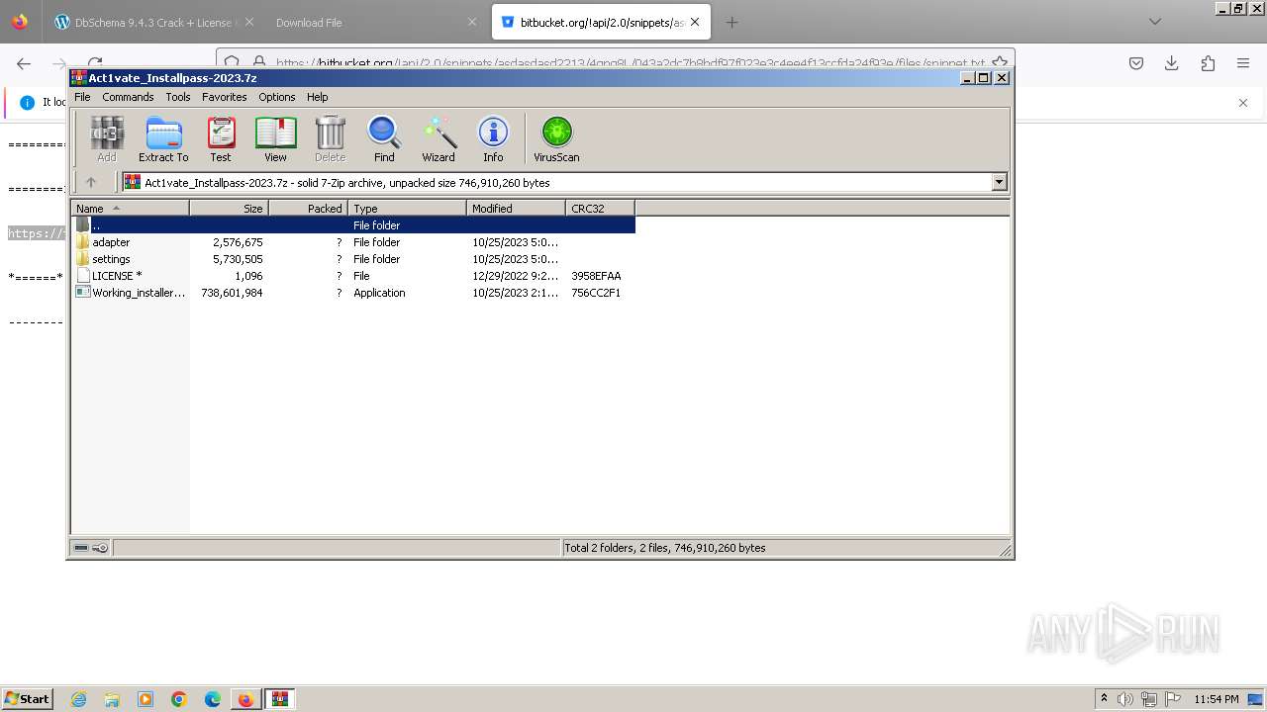Show hidden system tray icons

(x=1104, y=699)
